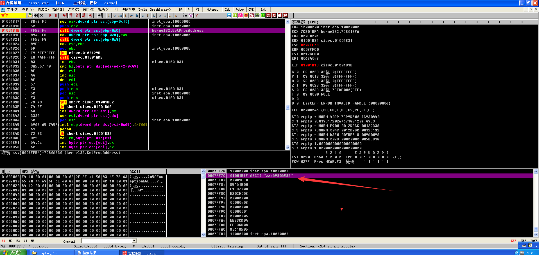Screen dimensions: 539x255
Task: Show Memory map with the 'm' button
Action: coord(120,15)
